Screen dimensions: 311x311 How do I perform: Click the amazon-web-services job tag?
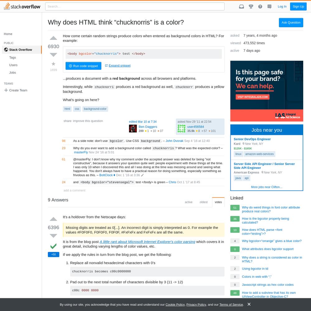[x=259, y=154]
